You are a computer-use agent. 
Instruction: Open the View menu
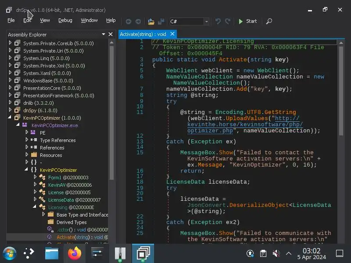click(45, 20)
